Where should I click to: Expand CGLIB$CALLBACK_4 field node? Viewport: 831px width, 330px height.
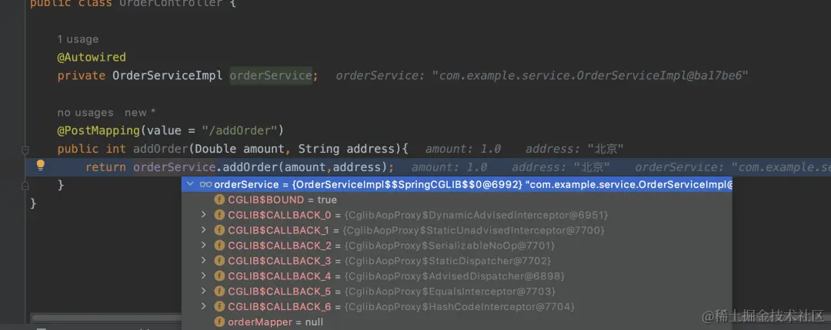[x=203, y=276]
